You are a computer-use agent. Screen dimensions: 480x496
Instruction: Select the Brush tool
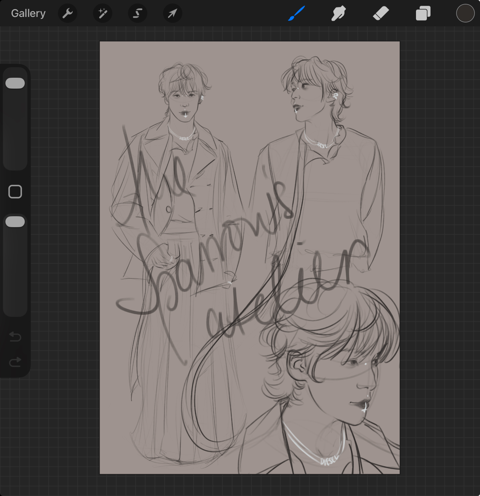[x=296, y=13]
